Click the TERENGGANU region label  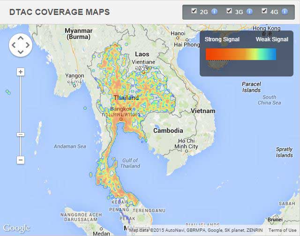click(x=149, y=211)
